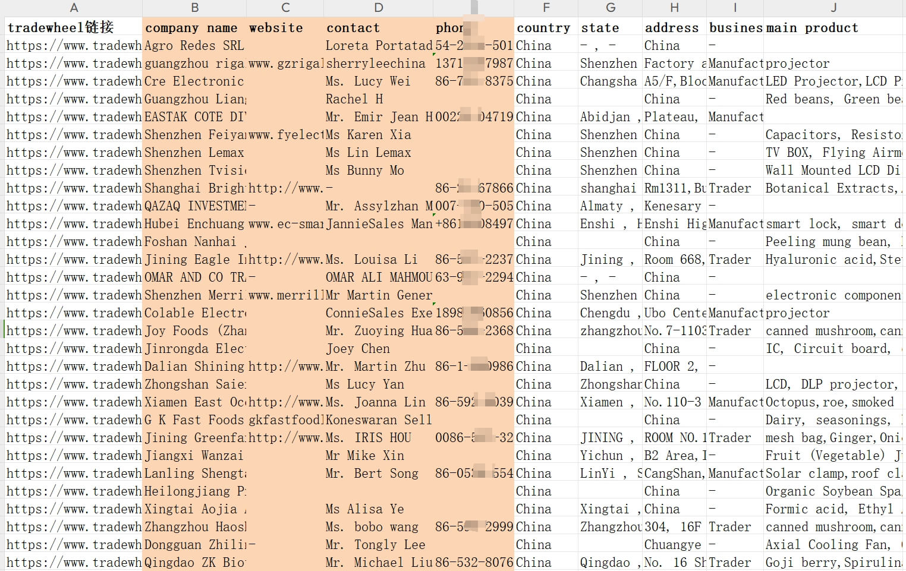Select column D header
This screenshot has height=571, width=906.
pos(379,8)
